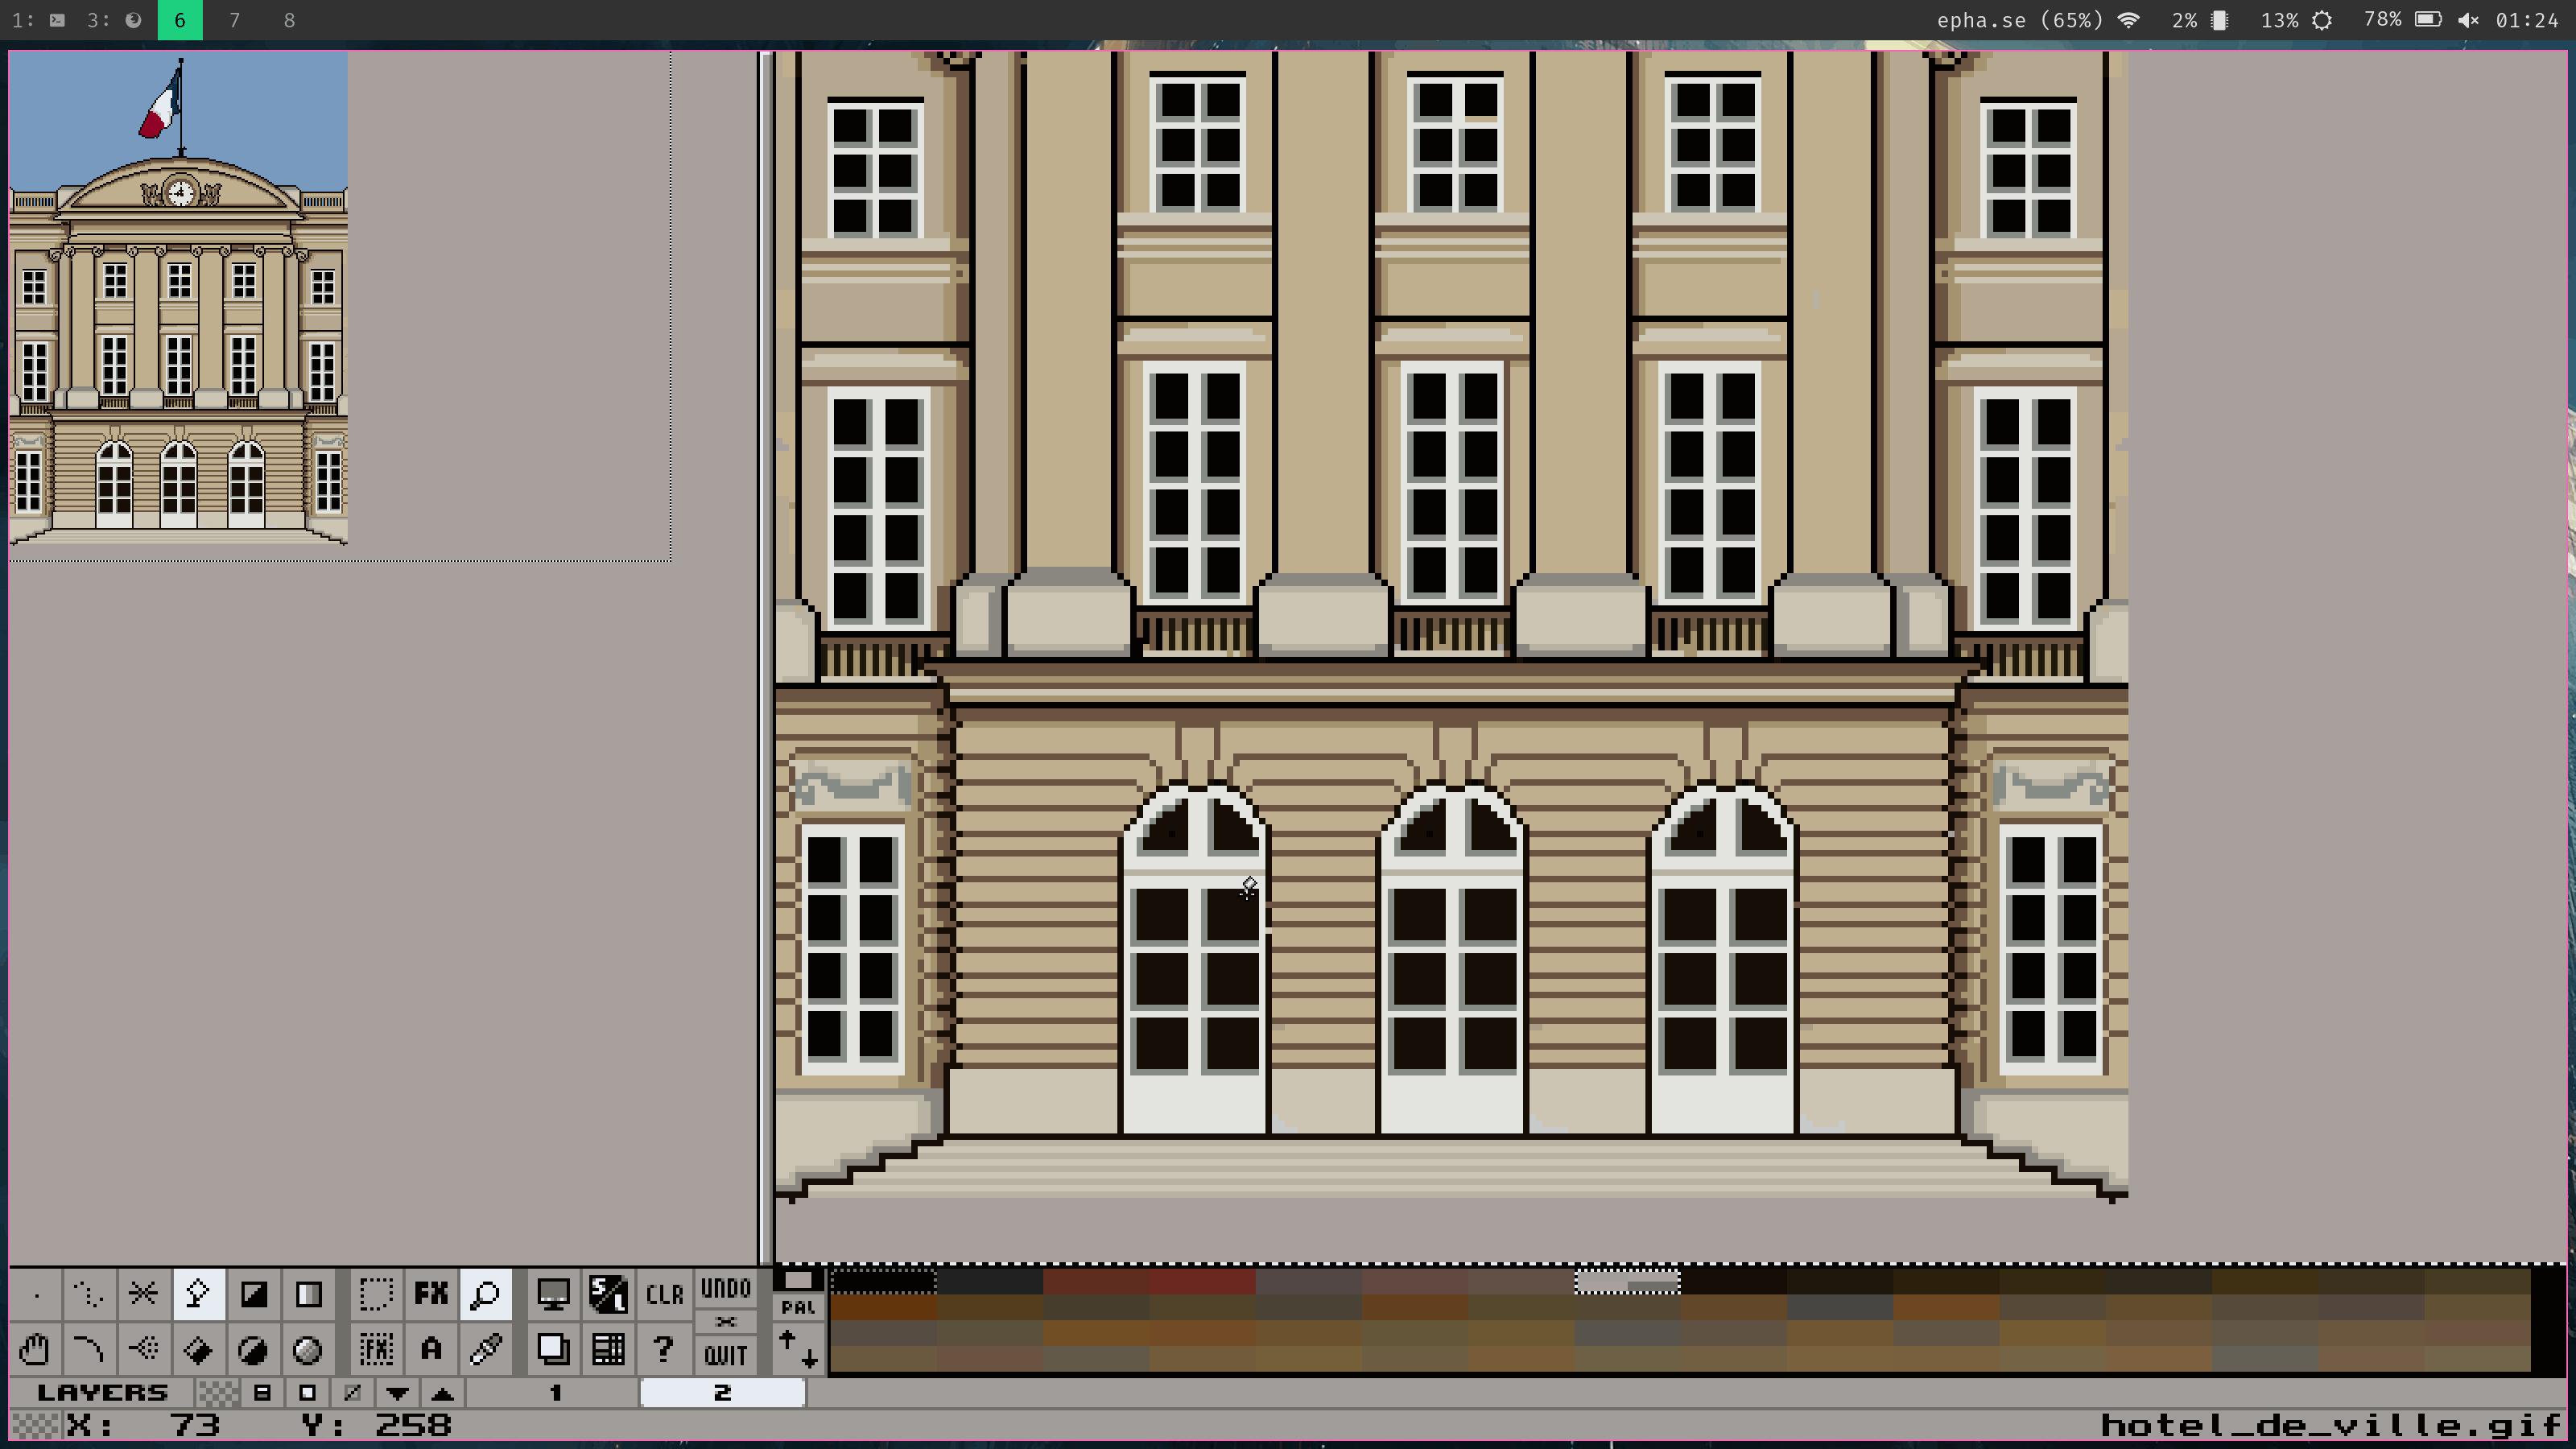
Task: Move current layer up with up arrow
Action: 442,1393
